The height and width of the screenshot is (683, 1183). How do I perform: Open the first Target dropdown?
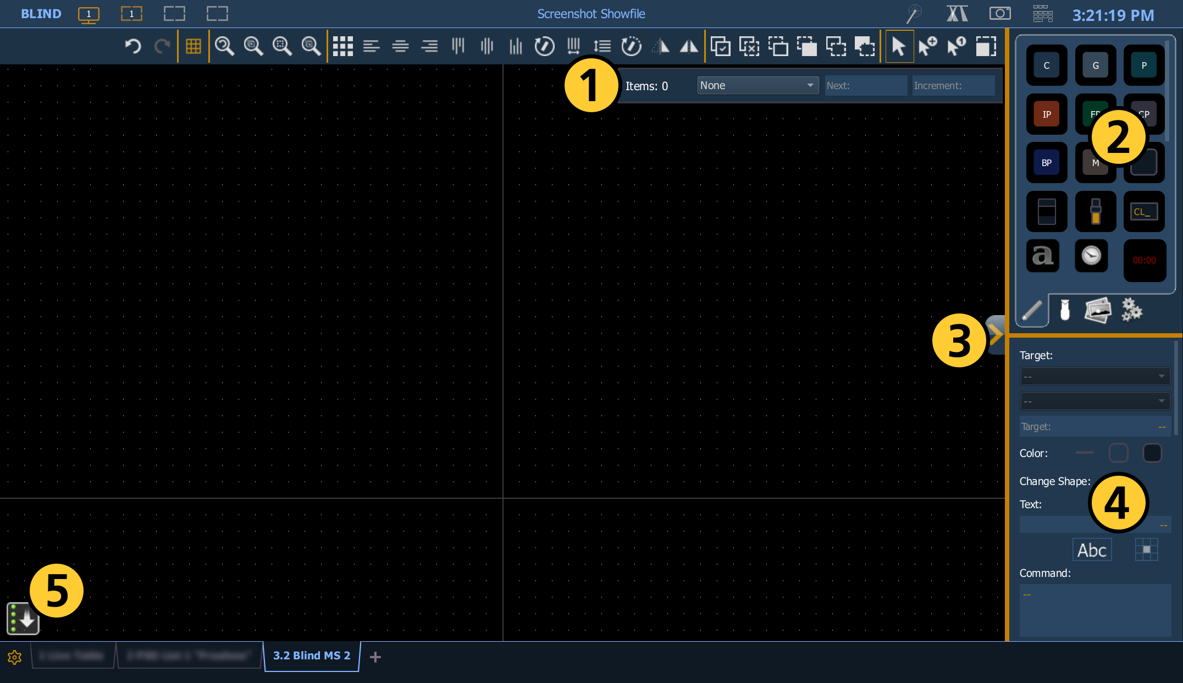(1094, 376)
